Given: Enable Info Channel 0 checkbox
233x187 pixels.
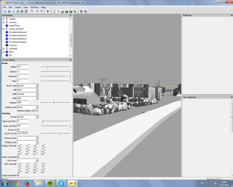Looking at the screenshot, I should point(21,164).
